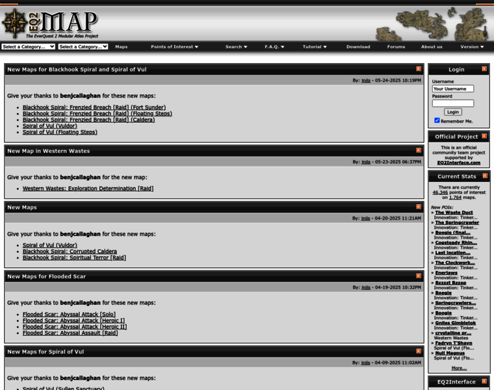This screenshot has width=494, height=390.
Task: Collapse the New Maps for Spiral of Vul panel icon
Action: [419, 351]
